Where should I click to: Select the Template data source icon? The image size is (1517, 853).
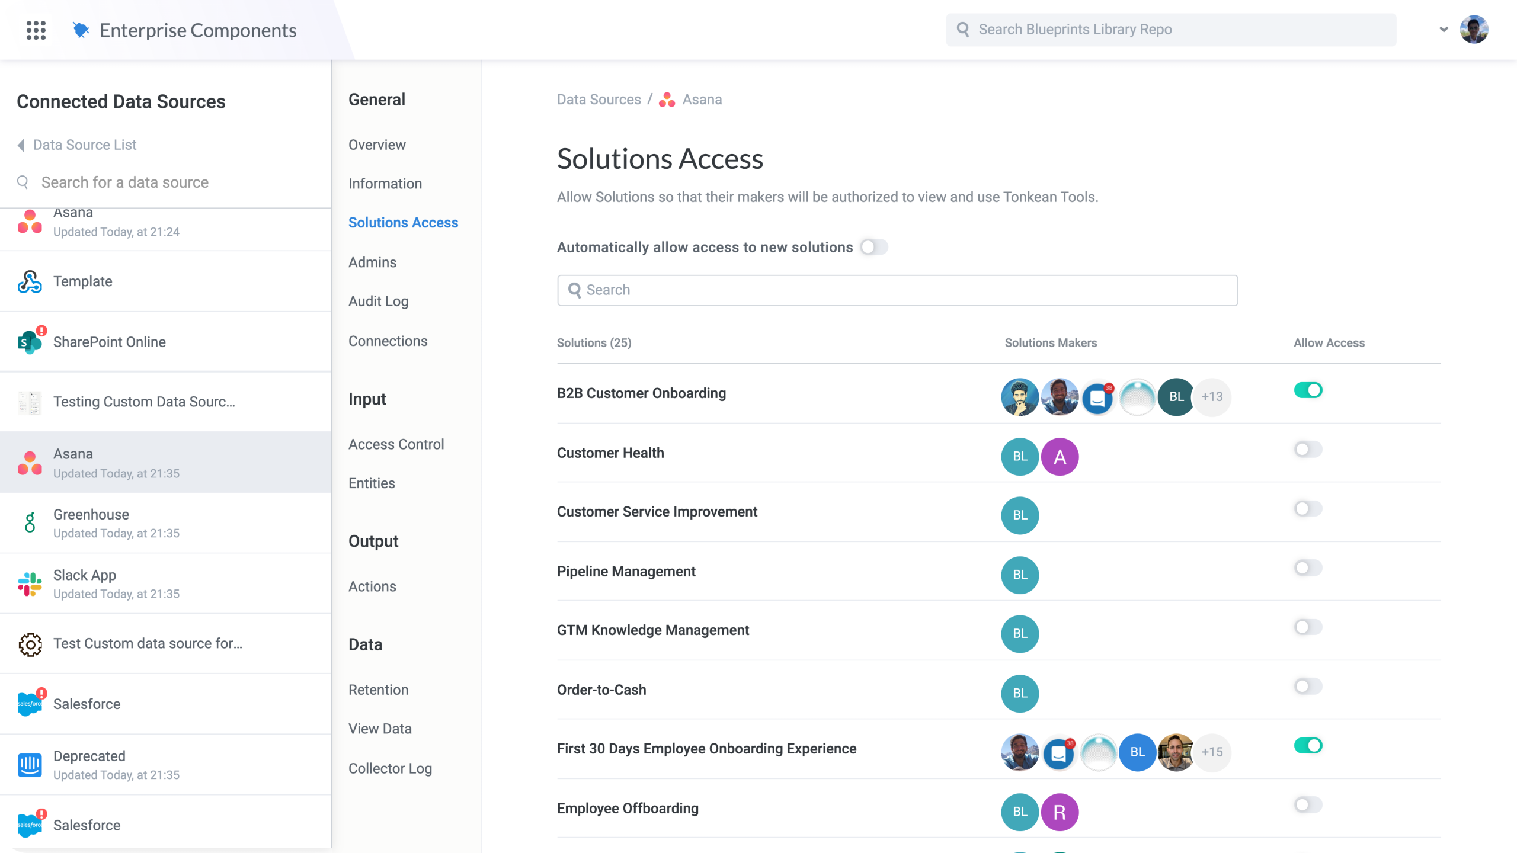pyautogui.click(x=28, y=281)
